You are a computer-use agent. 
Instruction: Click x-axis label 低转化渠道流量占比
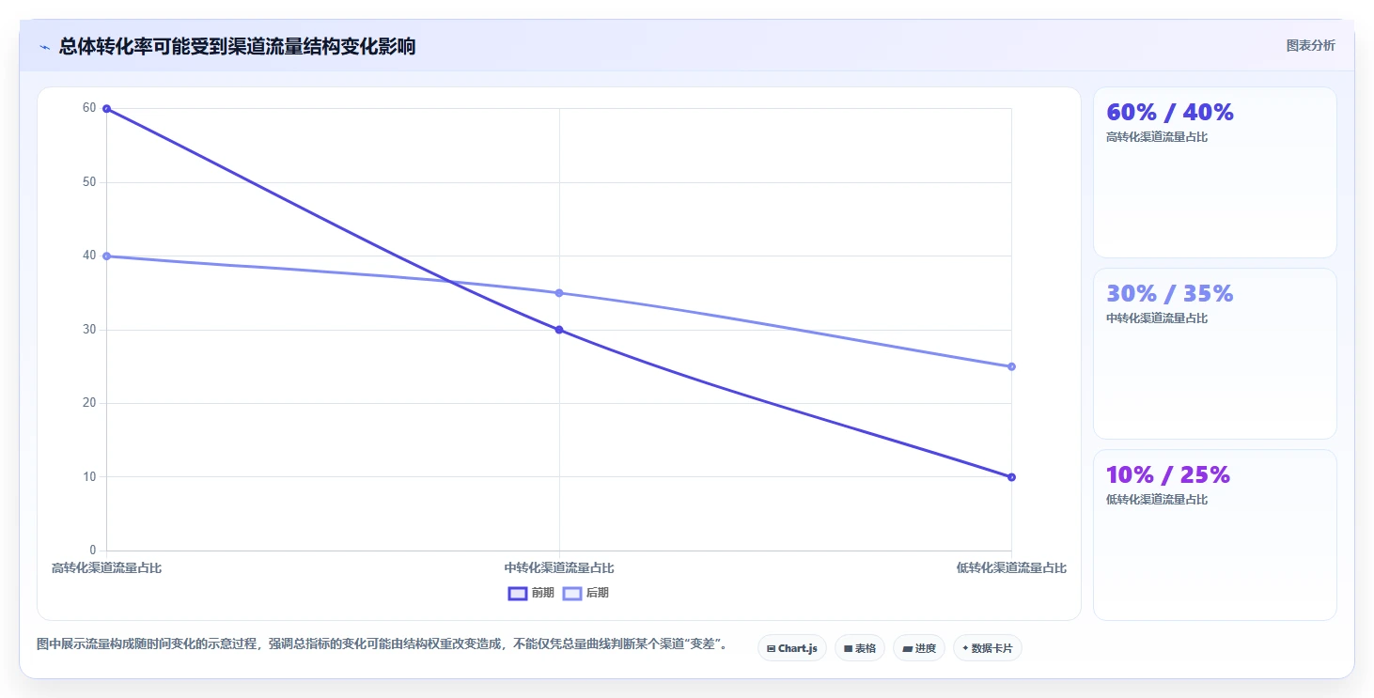coord(1011,568)
